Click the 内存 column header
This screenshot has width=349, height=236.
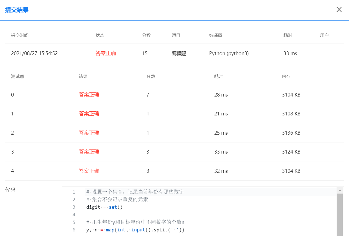click(x=286, y=77)
